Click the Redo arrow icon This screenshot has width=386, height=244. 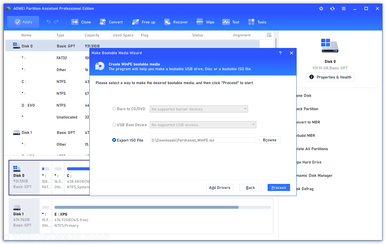pyautogui.click(x=56, y=22)
